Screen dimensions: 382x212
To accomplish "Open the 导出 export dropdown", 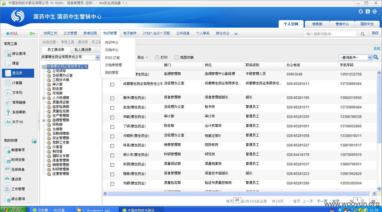I will 143,58.
